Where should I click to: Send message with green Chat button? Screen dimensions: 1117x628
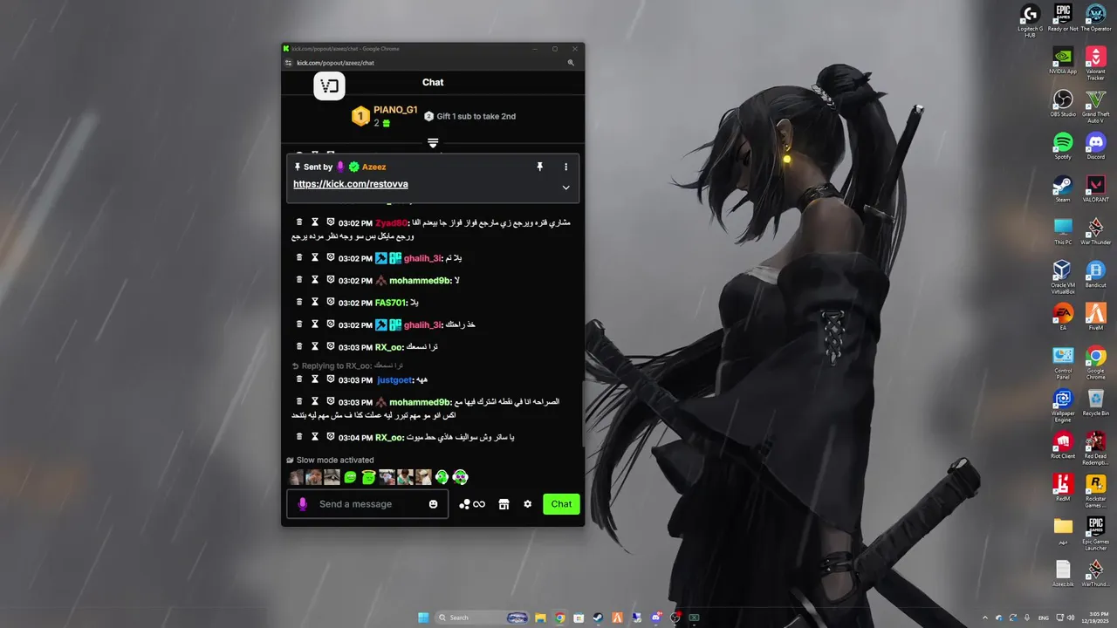561,504
